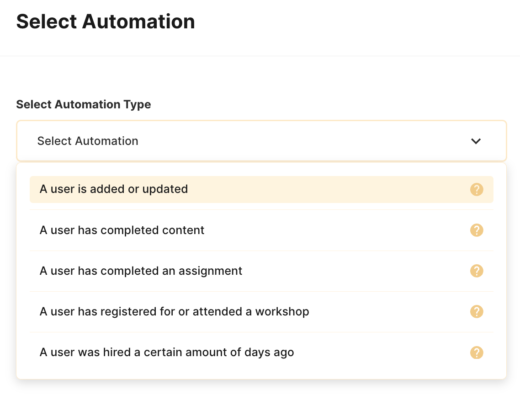Click the chevron on the Select Automation field

[476, 141]
